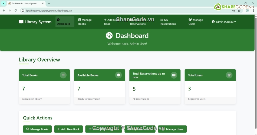Open the tab search dropdown arrow
The height and width of the screenshot is (135, 257).
coord(4,4)
